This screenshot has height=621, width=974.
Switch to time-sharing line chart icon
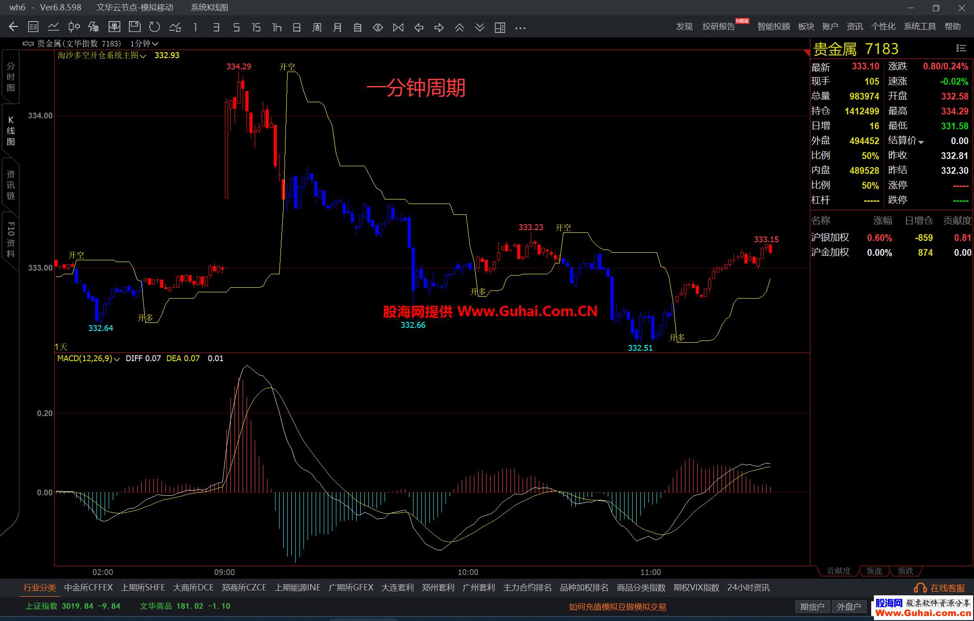(x=54, y=27)
